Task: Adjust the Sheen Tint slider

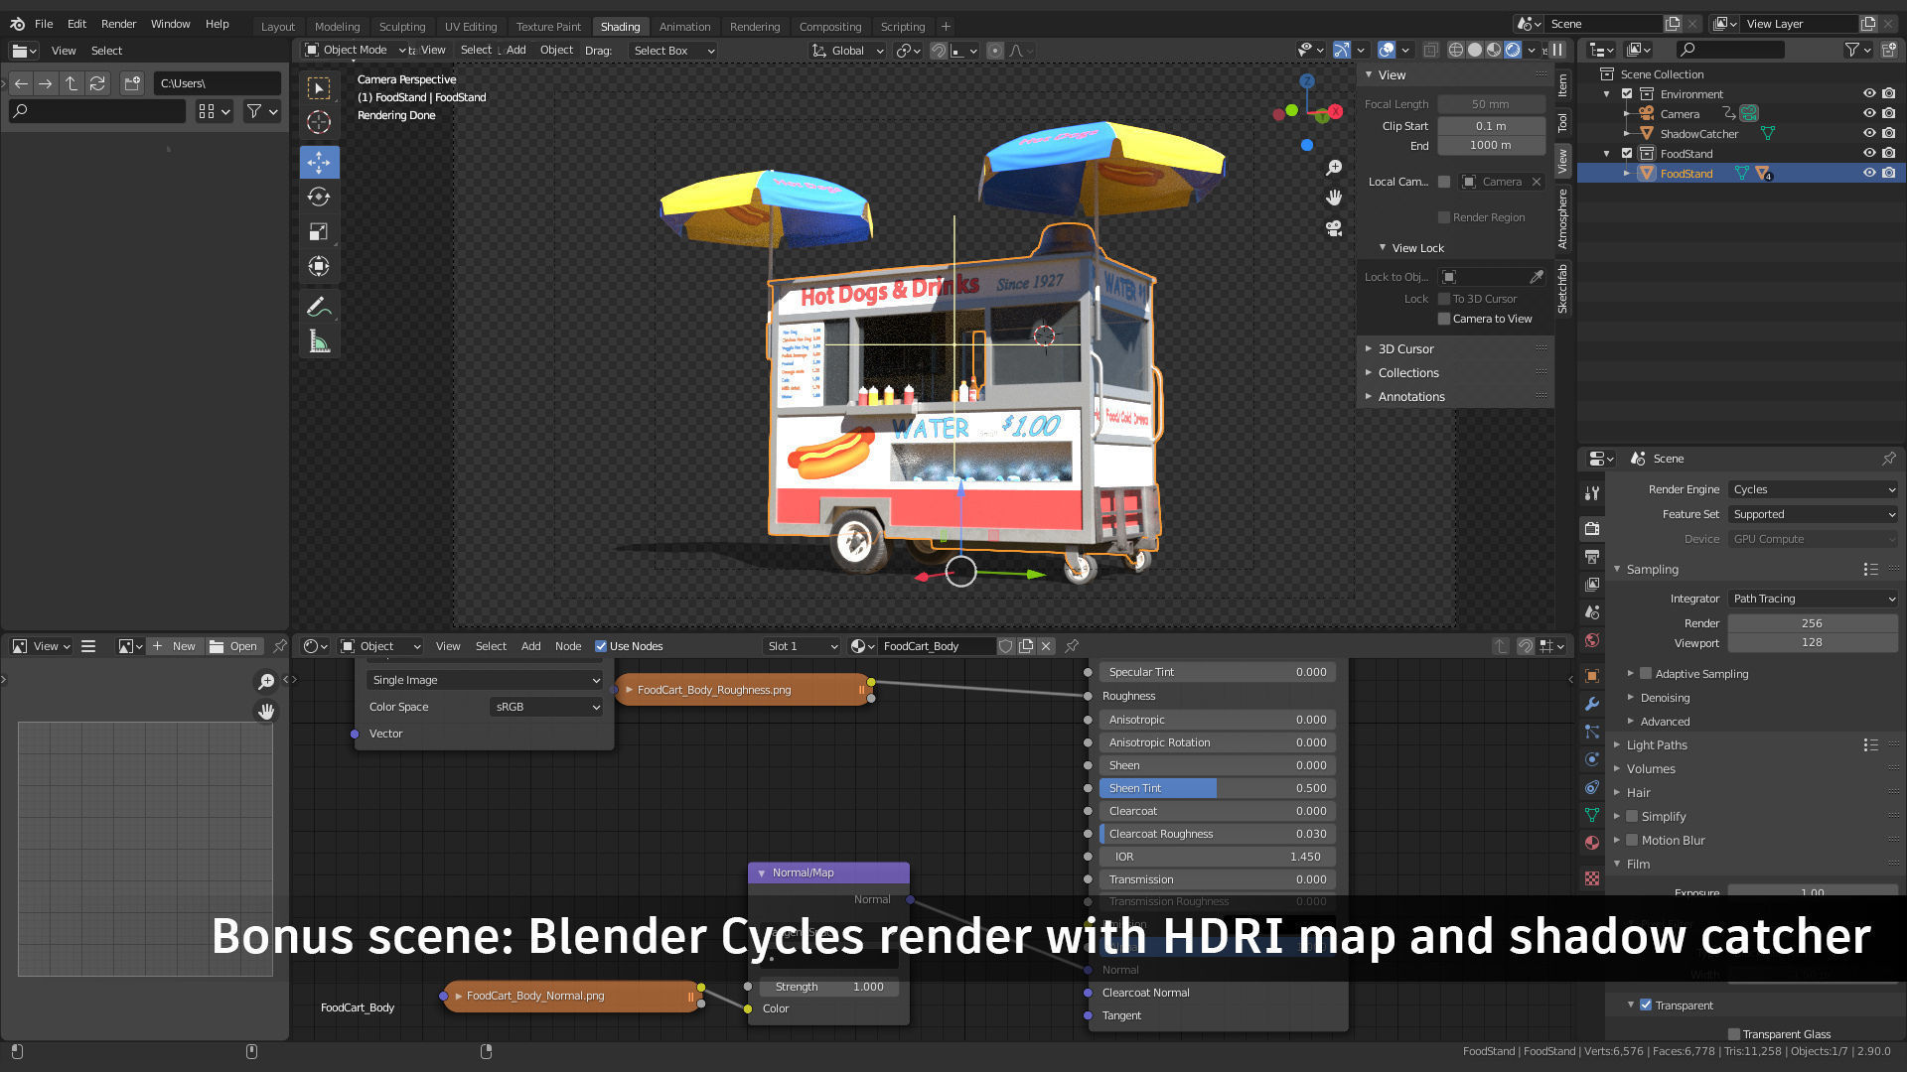Action: pos(1217,788)
